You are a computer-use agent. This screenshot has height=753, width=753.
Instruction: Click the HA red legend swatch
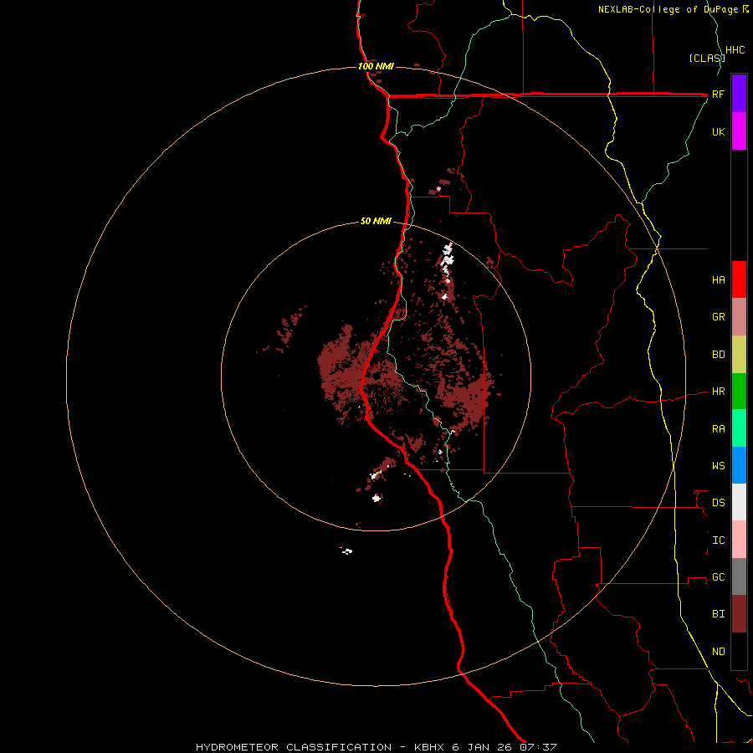[739, 279]
